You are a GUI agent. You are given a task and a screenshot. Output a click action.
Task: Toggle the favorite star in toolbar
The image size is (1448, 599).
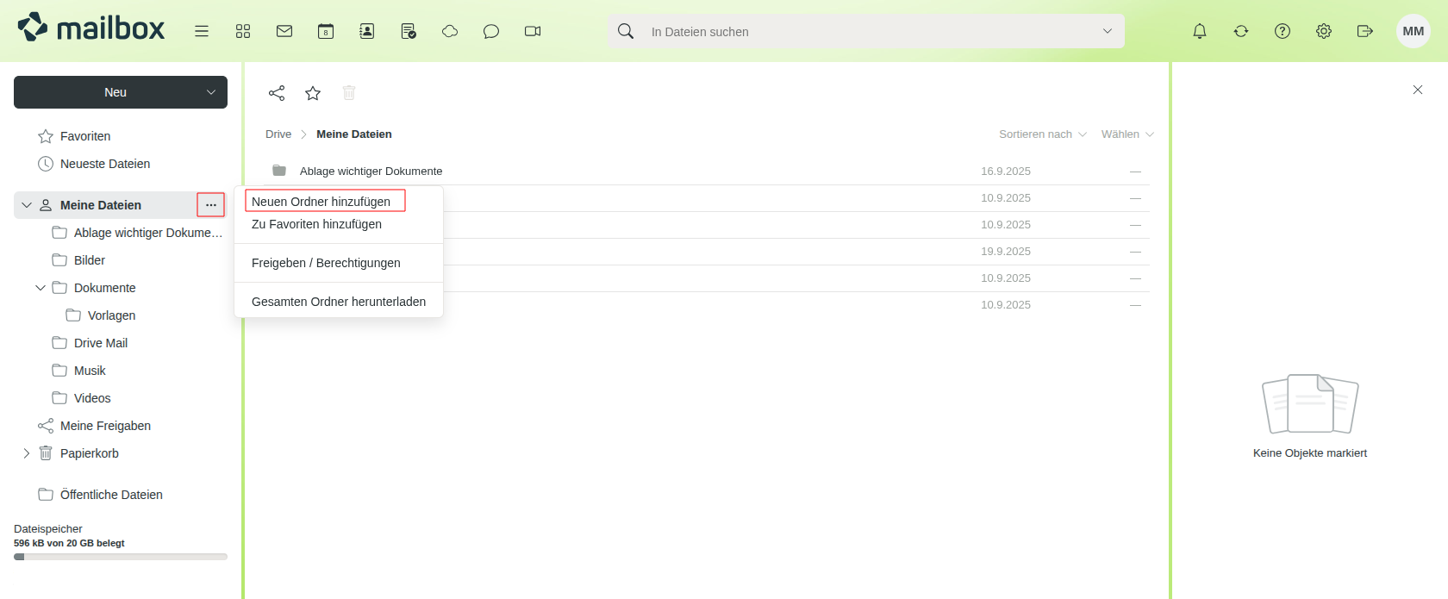[x=313, y=93]
